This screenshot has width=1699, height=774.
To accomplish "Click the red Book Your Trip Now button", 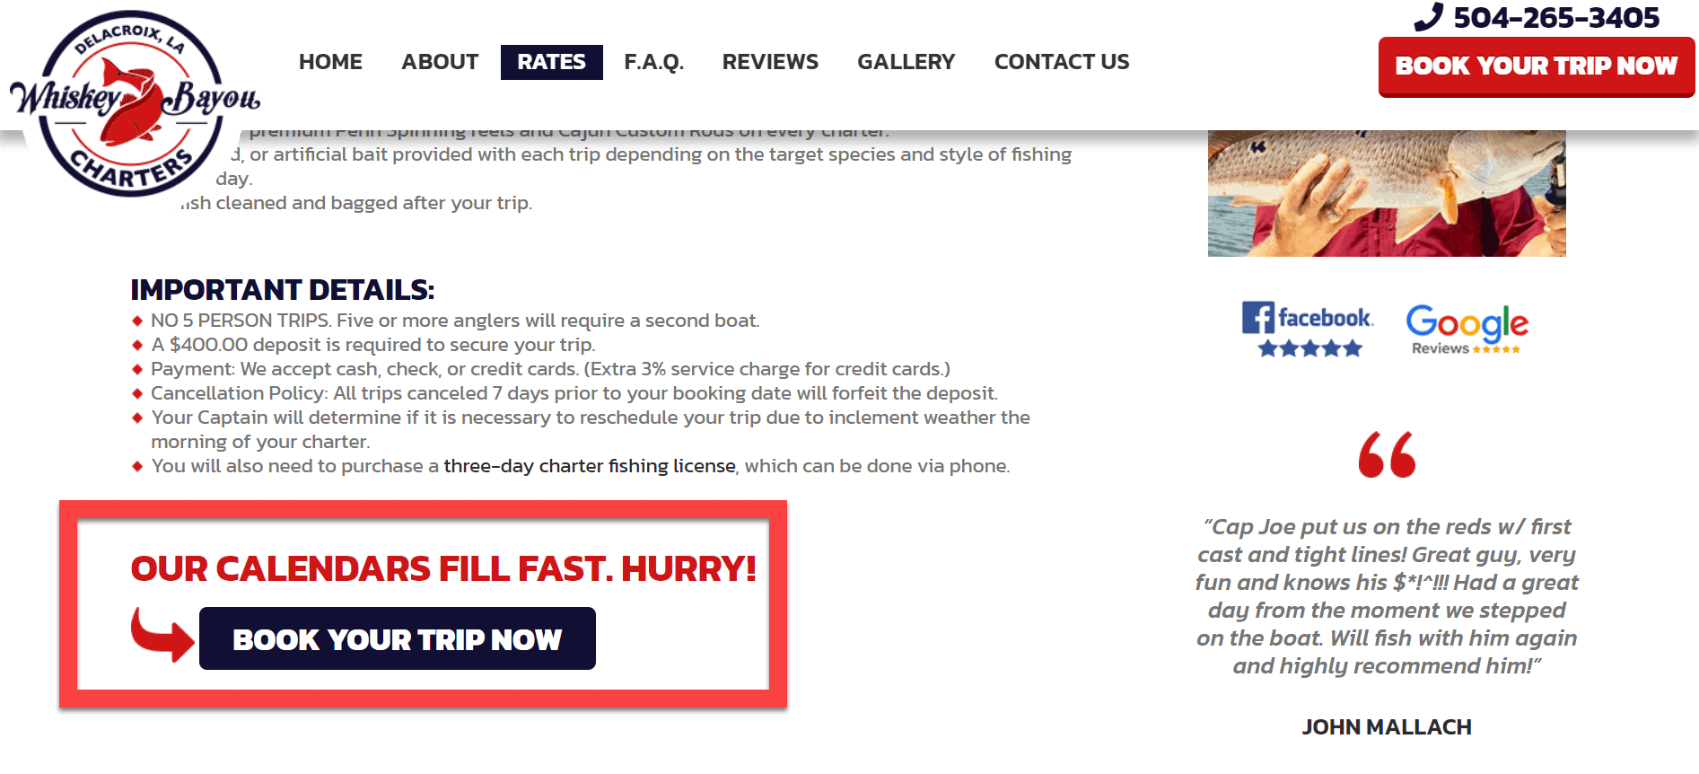I will click(x=1537, y=66).
